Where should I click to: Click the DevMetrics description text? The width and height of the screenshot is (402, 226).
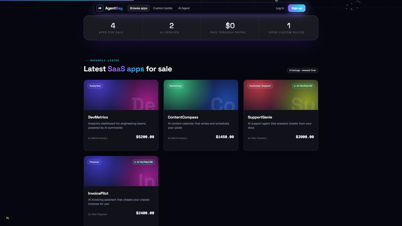[117, 126]
